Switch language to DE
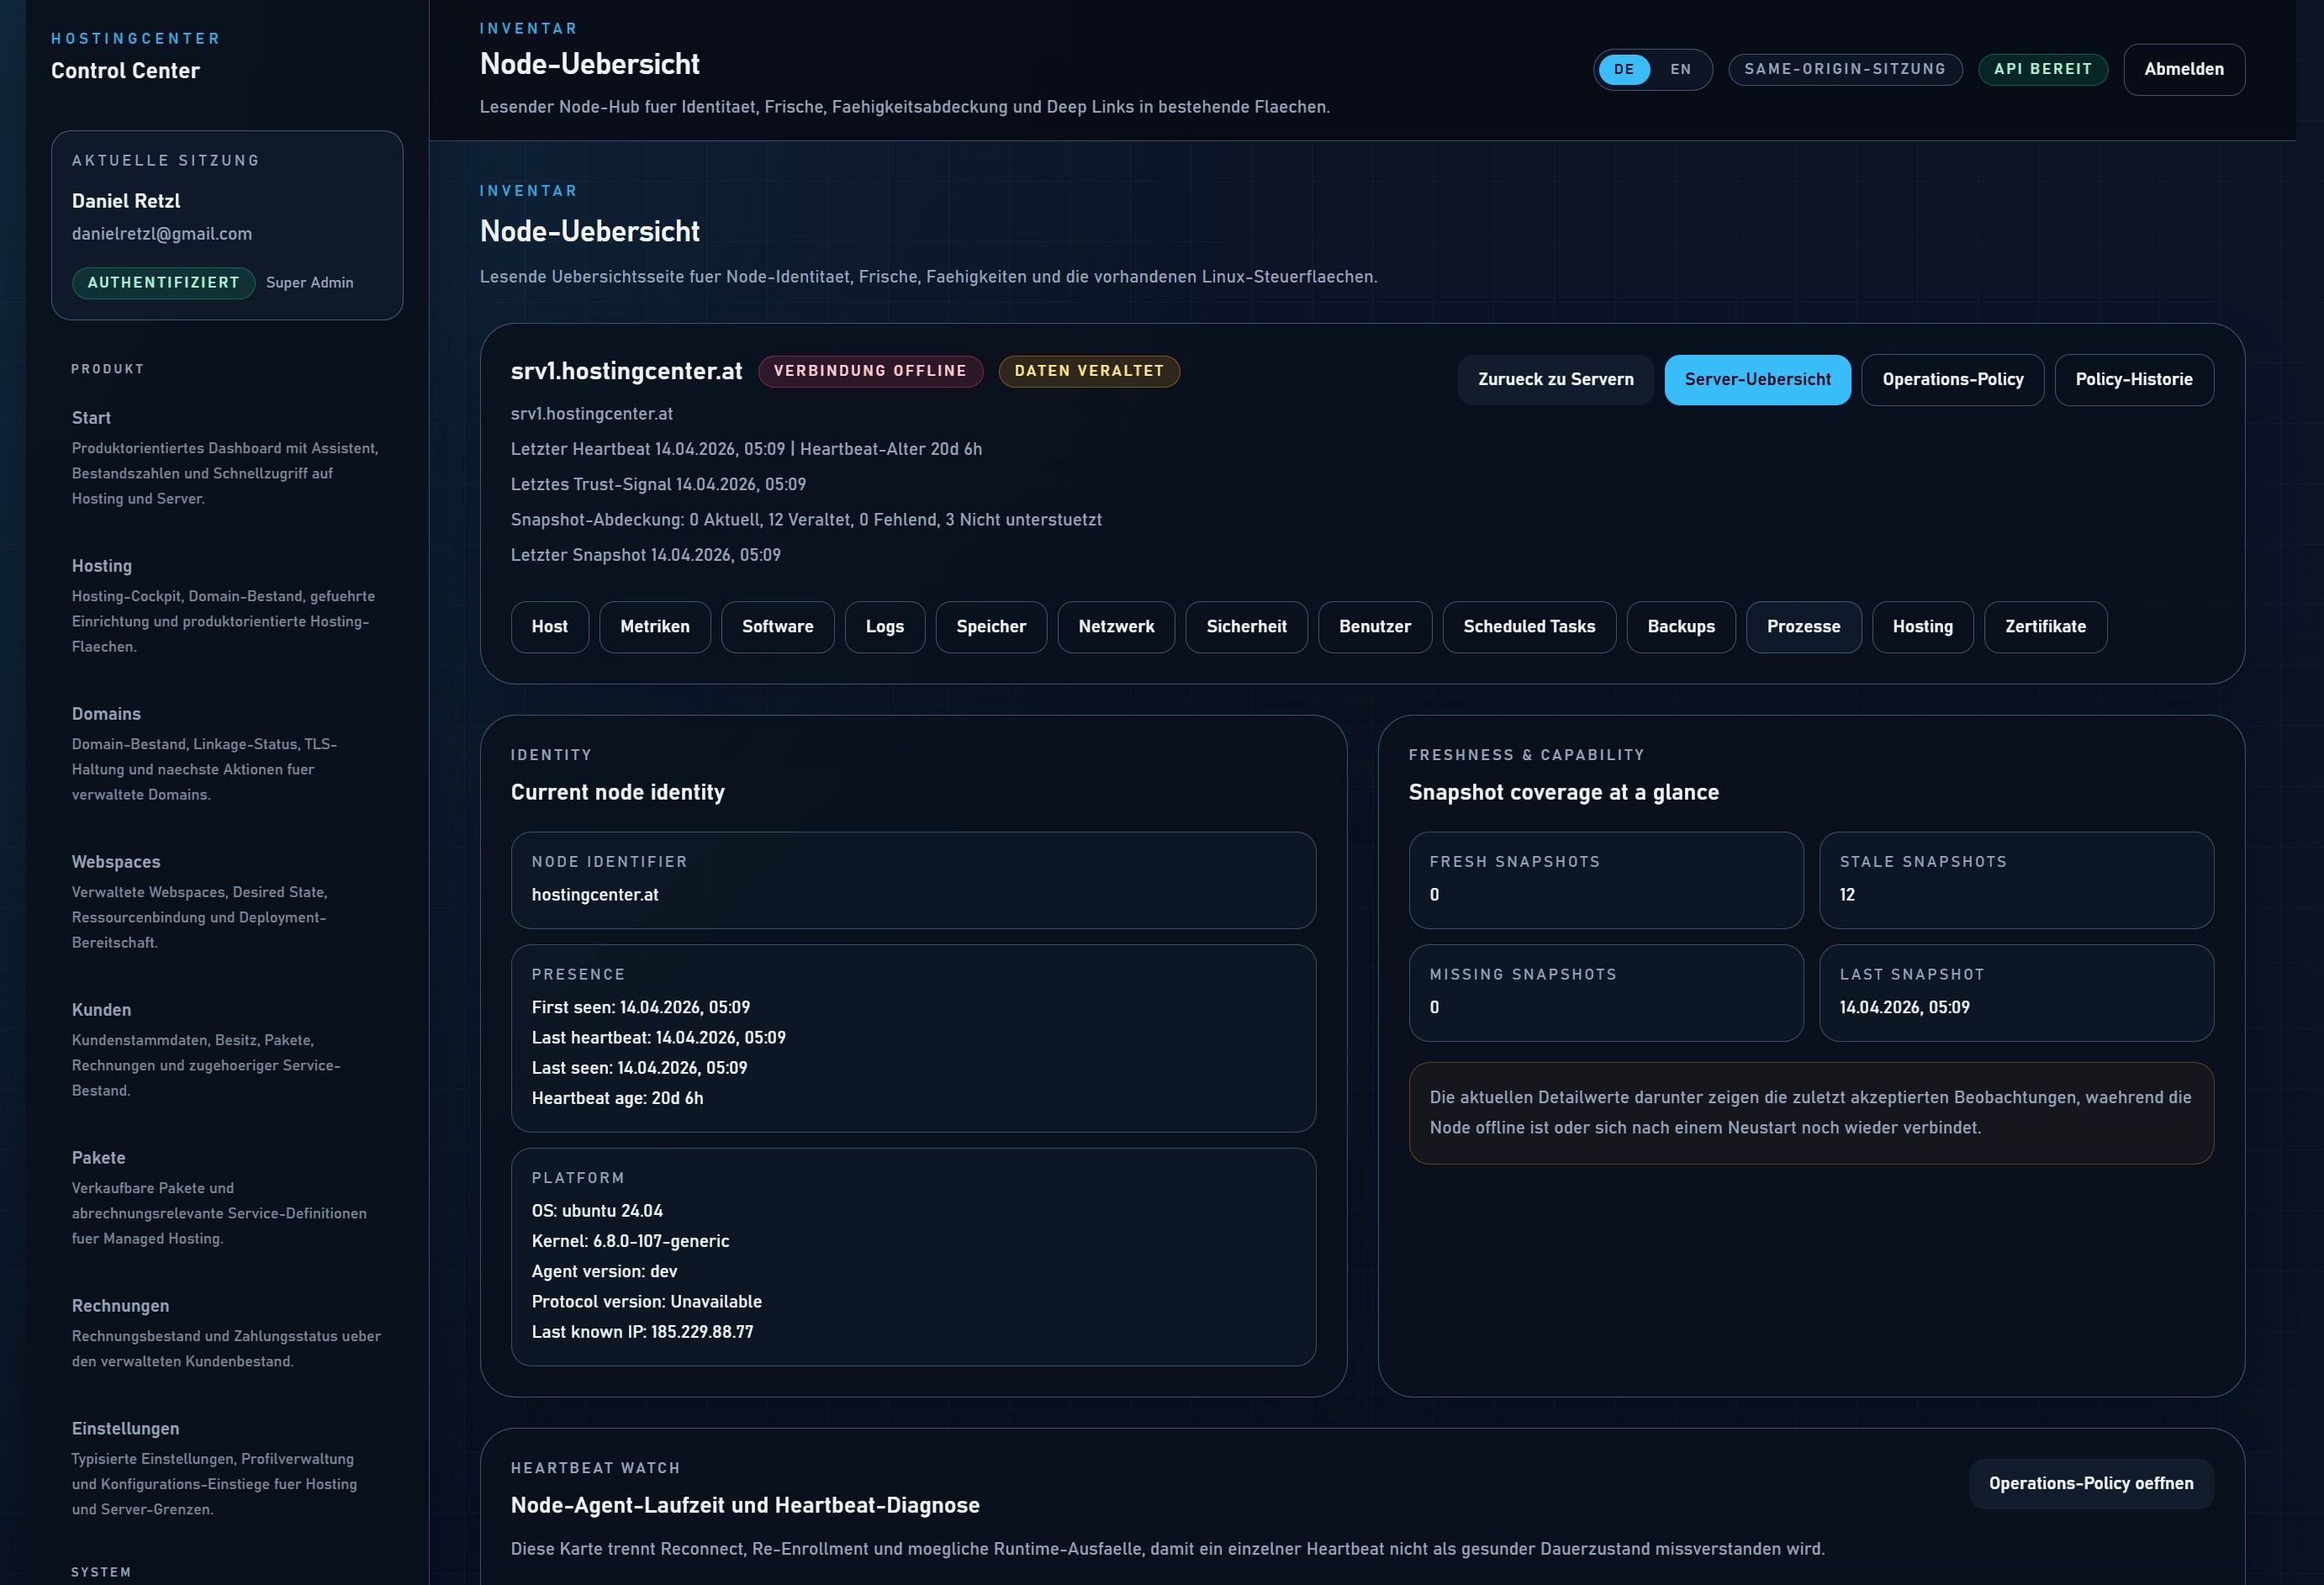Image resolution: width=2324 pixels, height=1585 pixels. pos(1624,69)
